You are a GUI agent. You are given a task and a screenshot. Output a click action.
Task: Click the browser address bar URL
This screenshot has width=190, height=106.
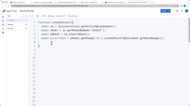pyautogui.click(x=51, y=6)
